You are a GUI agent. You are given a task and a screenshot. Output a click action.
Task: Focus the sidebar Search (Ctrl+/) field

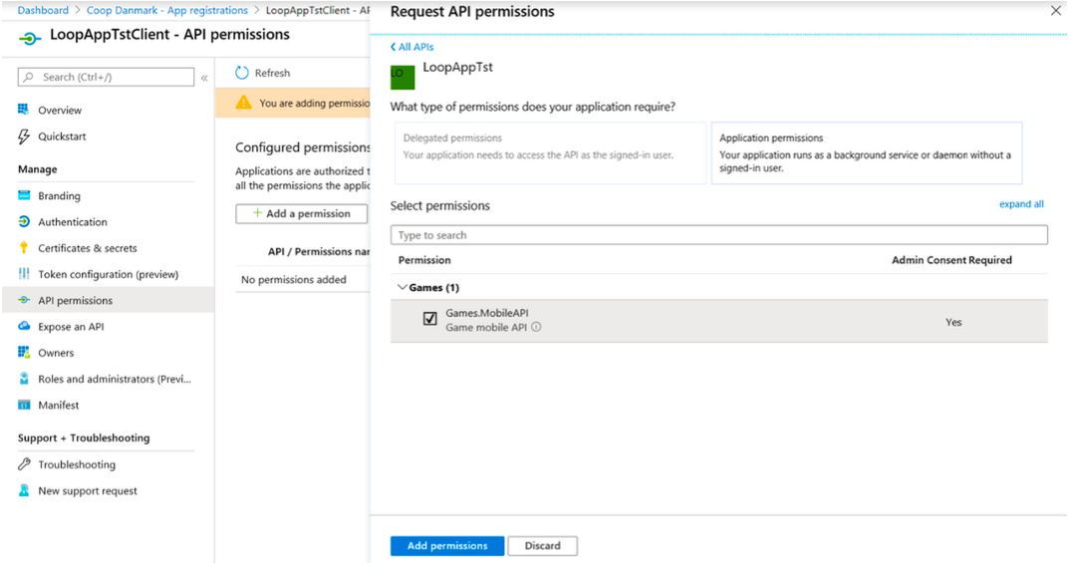[x=106, y=77]
